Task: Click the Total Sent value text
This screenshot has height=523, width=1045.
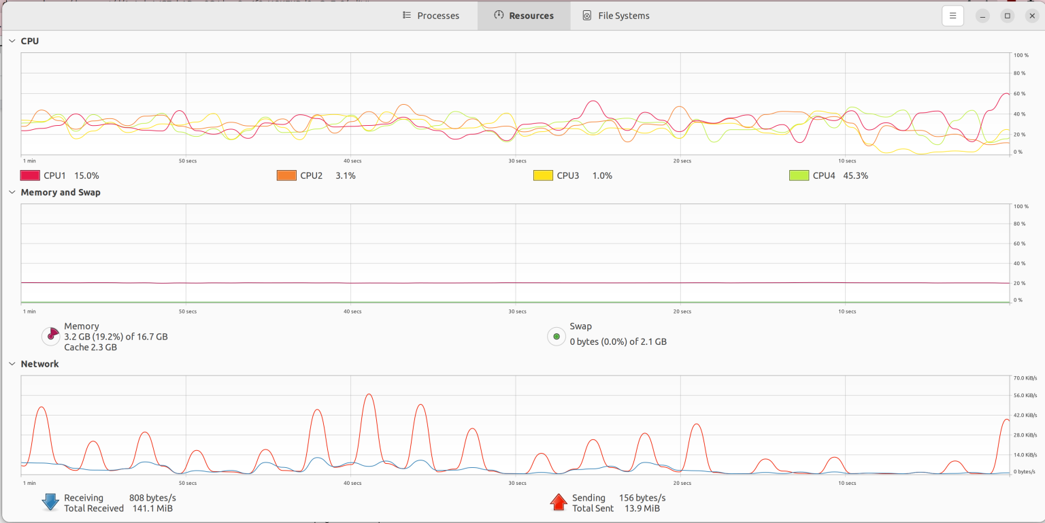Action: point(642,508)
